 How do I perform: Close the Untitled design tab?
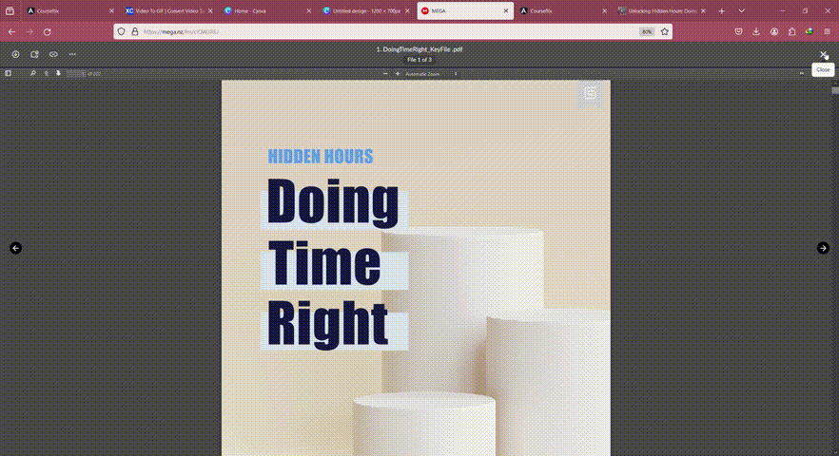click(x=407, y=10)
